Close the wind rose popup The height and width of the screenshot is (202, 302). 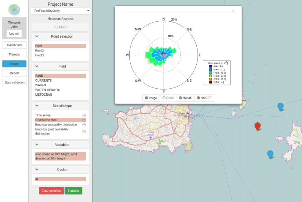[x=233, y=11]
